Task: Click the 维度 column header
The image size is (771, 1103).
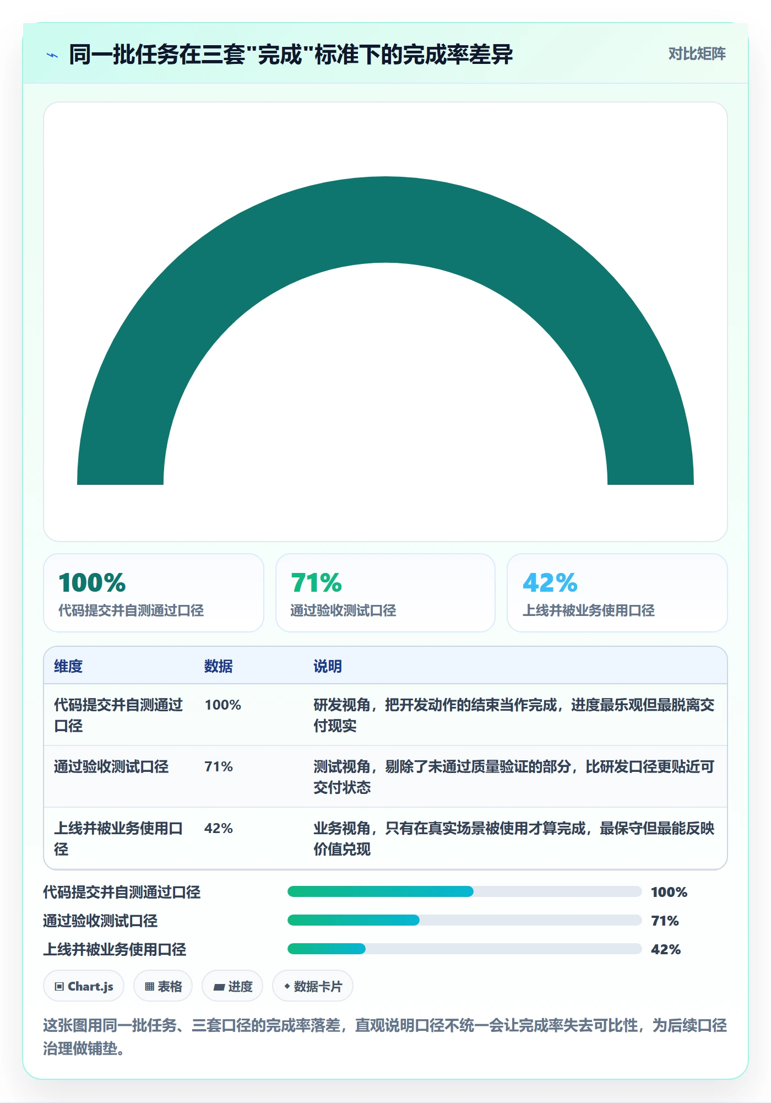Action: (x=68, y=666)
